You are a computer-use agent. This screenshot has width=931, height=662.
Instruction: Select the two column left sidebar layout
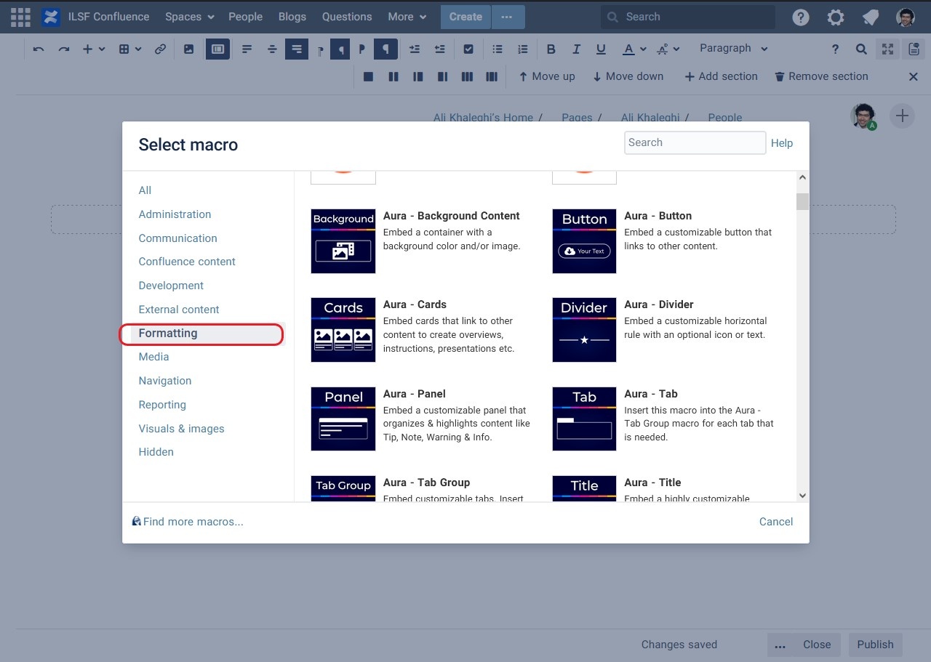coord(418,77)
